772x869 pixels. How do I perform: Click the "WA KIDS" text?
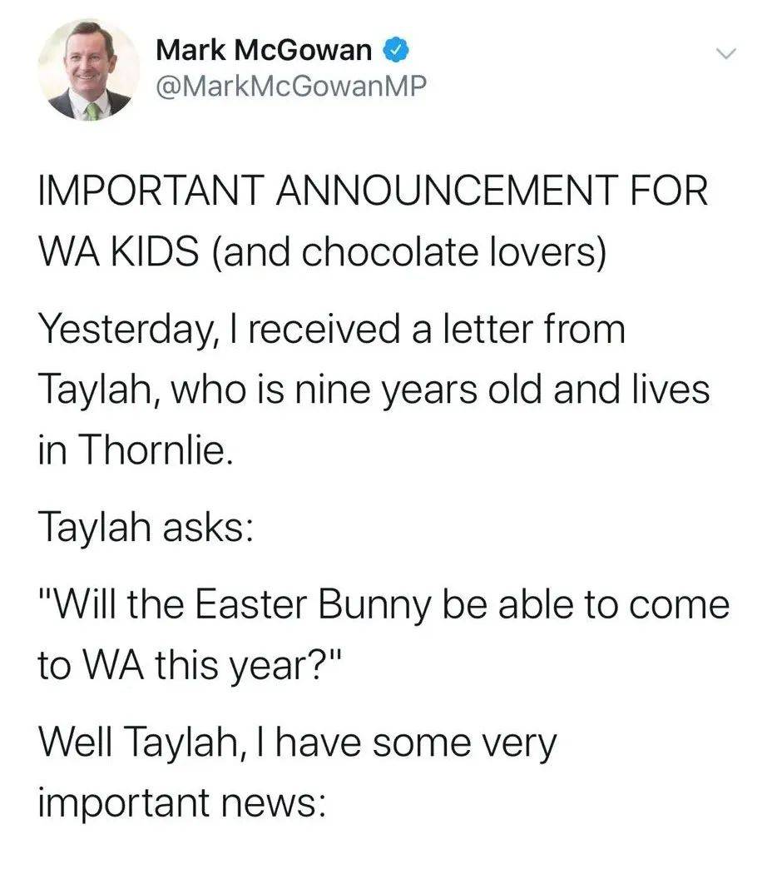pos(118,251)
